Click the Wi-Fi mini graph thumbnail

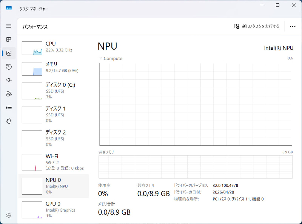(32, 162)
